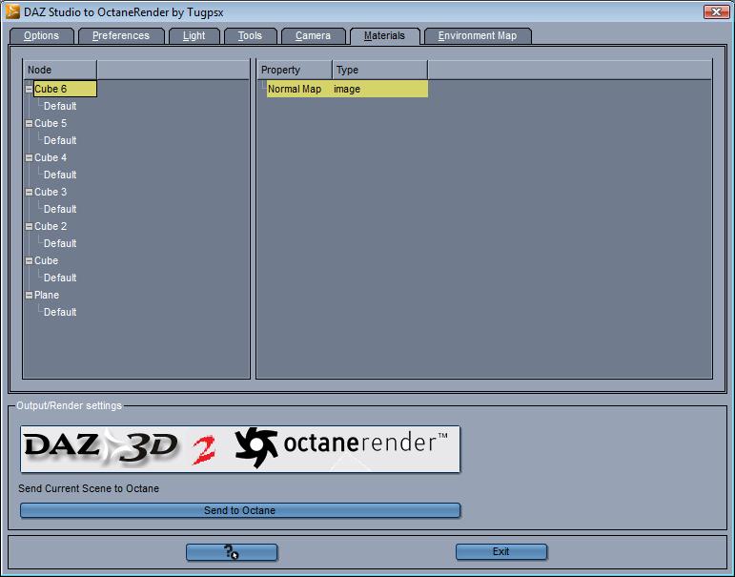Sort by the Type column header
The image size is (735, 577).
(x=379, y=70)
